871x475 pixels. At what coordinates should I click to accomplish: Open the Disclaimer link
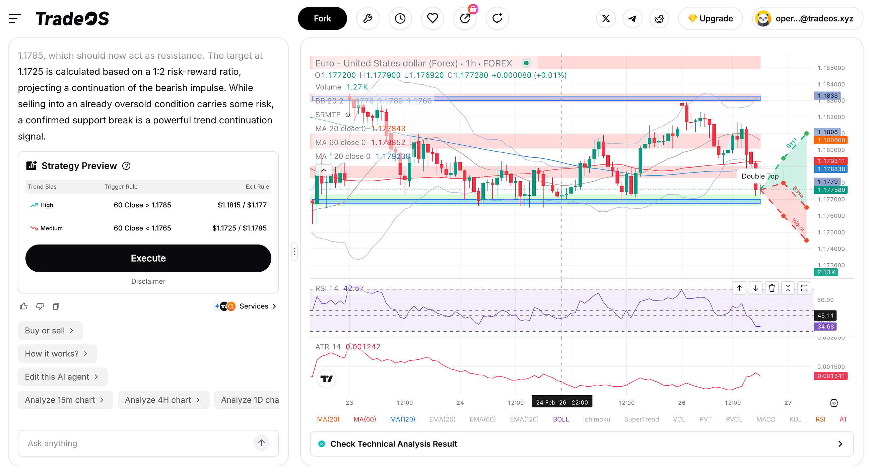tap(148, 281)
